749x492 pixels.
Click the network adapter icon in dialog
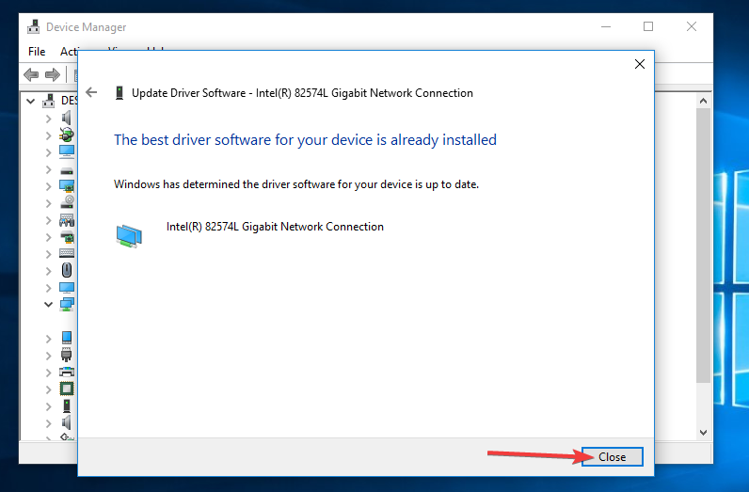(129, 235)
